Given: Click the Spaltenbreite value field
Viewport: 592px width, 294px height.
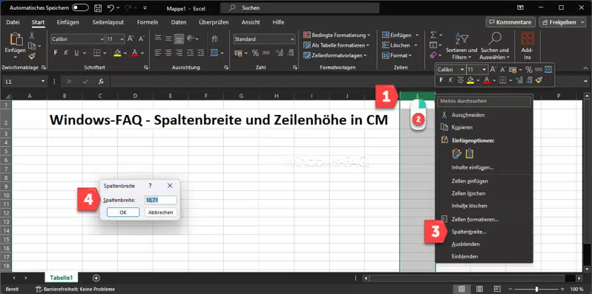Looking at the screenshot, I should coord(161,200).
